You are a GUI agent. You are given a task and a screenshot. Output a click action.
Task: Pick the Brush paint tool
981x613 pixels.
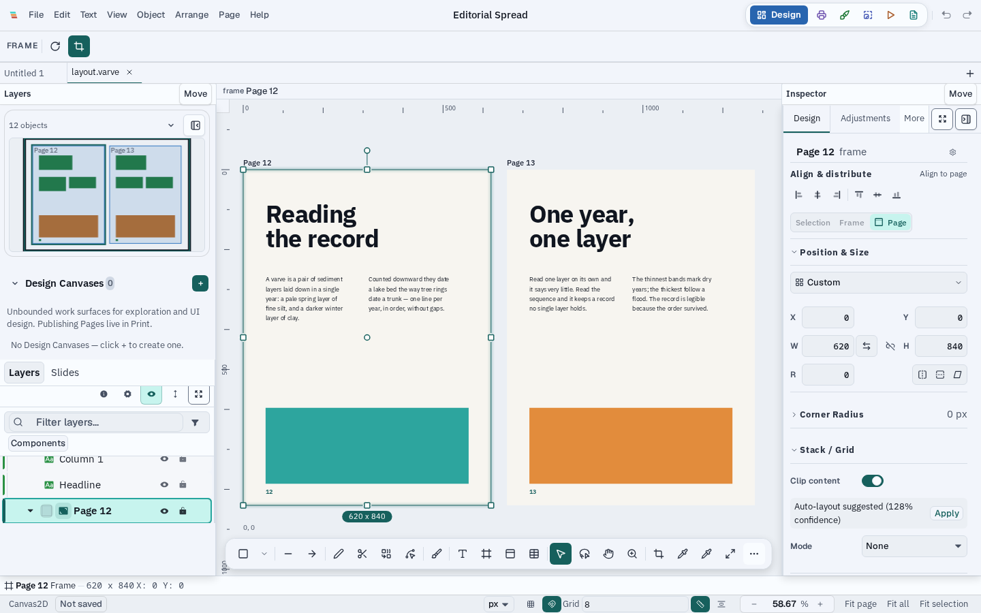(437, 554)
